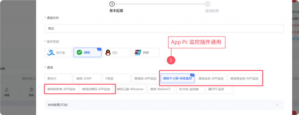The width and height of the screenshot is (299, 115).
Task: Choose the 微信商业码-APP监控 channel
Action: [244, 78]
